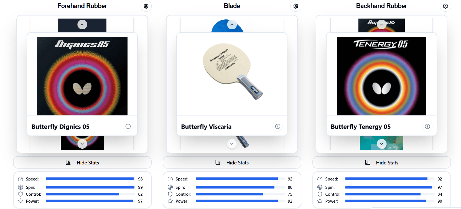
Task: Select the Butterfly Viscaria blade image
Action: click(x=232, y=74)
